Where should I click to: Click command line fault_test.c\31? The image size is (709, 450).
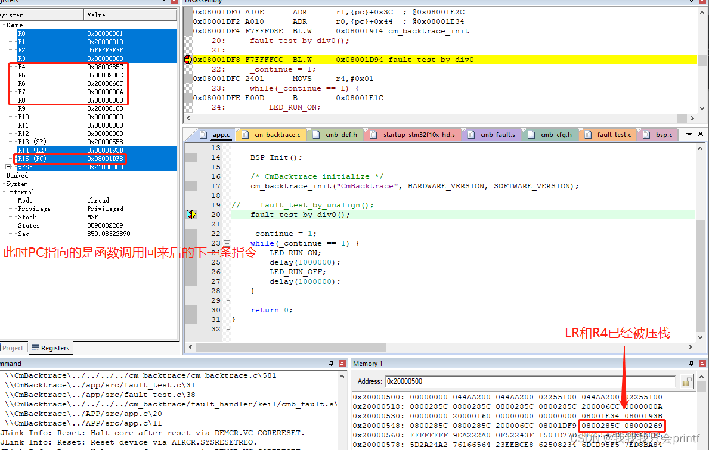click(x=100, y=386)
